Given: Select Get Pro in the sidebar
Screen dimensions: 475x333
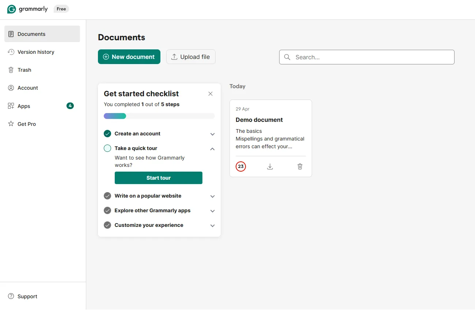Looking at the screenshot, I should (x=42, y=124).
